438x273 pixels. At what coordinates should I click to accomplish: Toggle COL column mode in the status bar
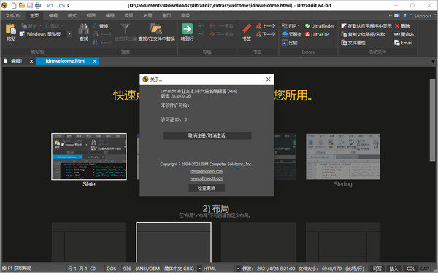click(x=410, y=269)
